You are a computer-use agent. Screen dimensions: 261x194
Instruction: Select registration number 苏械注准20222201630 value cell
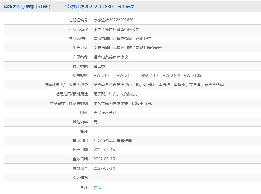(x=113, y=20)
